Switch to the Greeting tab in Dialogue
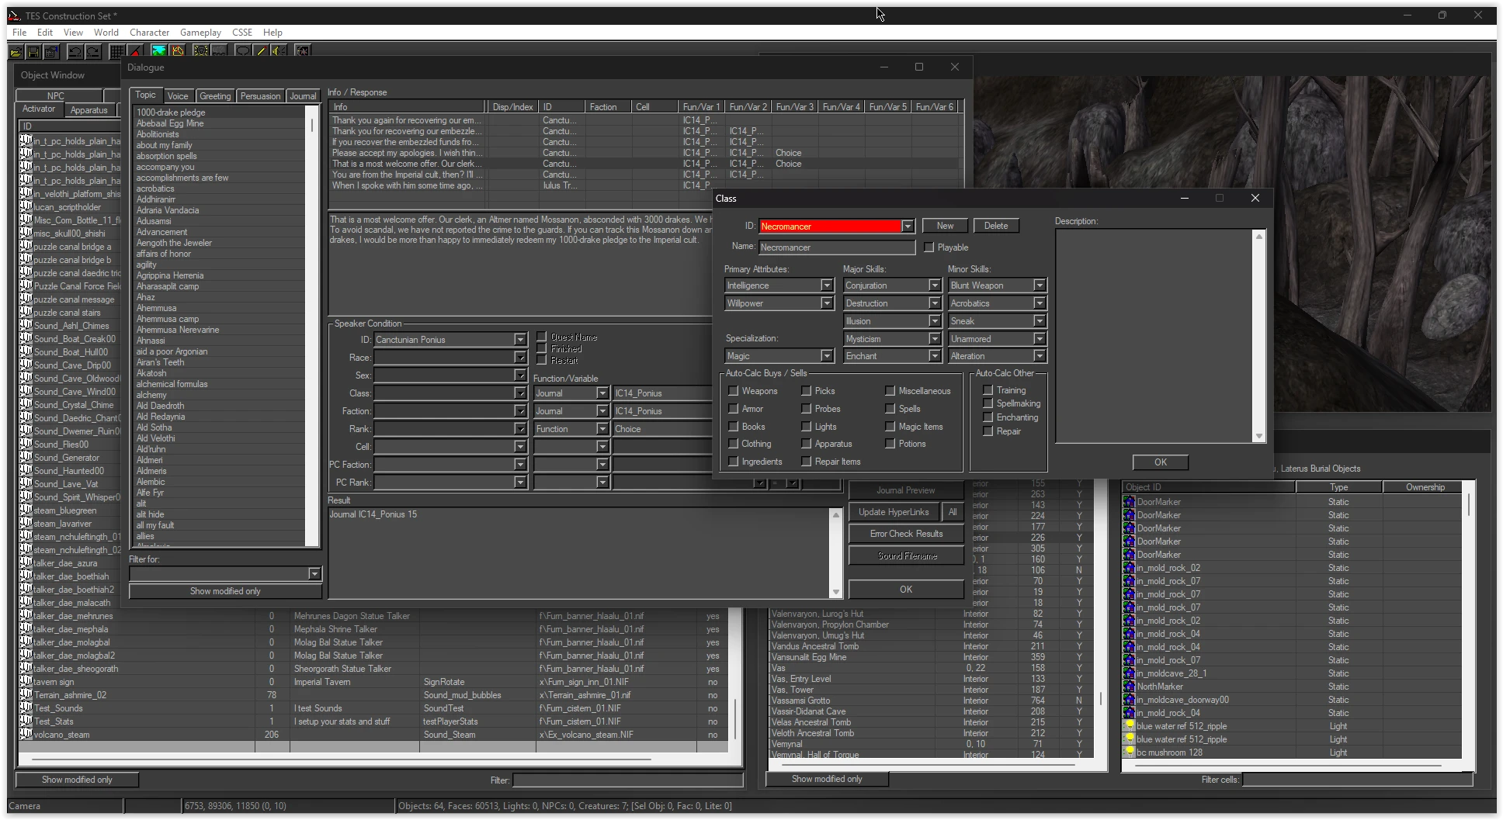1503x820 pixels. (215, 96)
